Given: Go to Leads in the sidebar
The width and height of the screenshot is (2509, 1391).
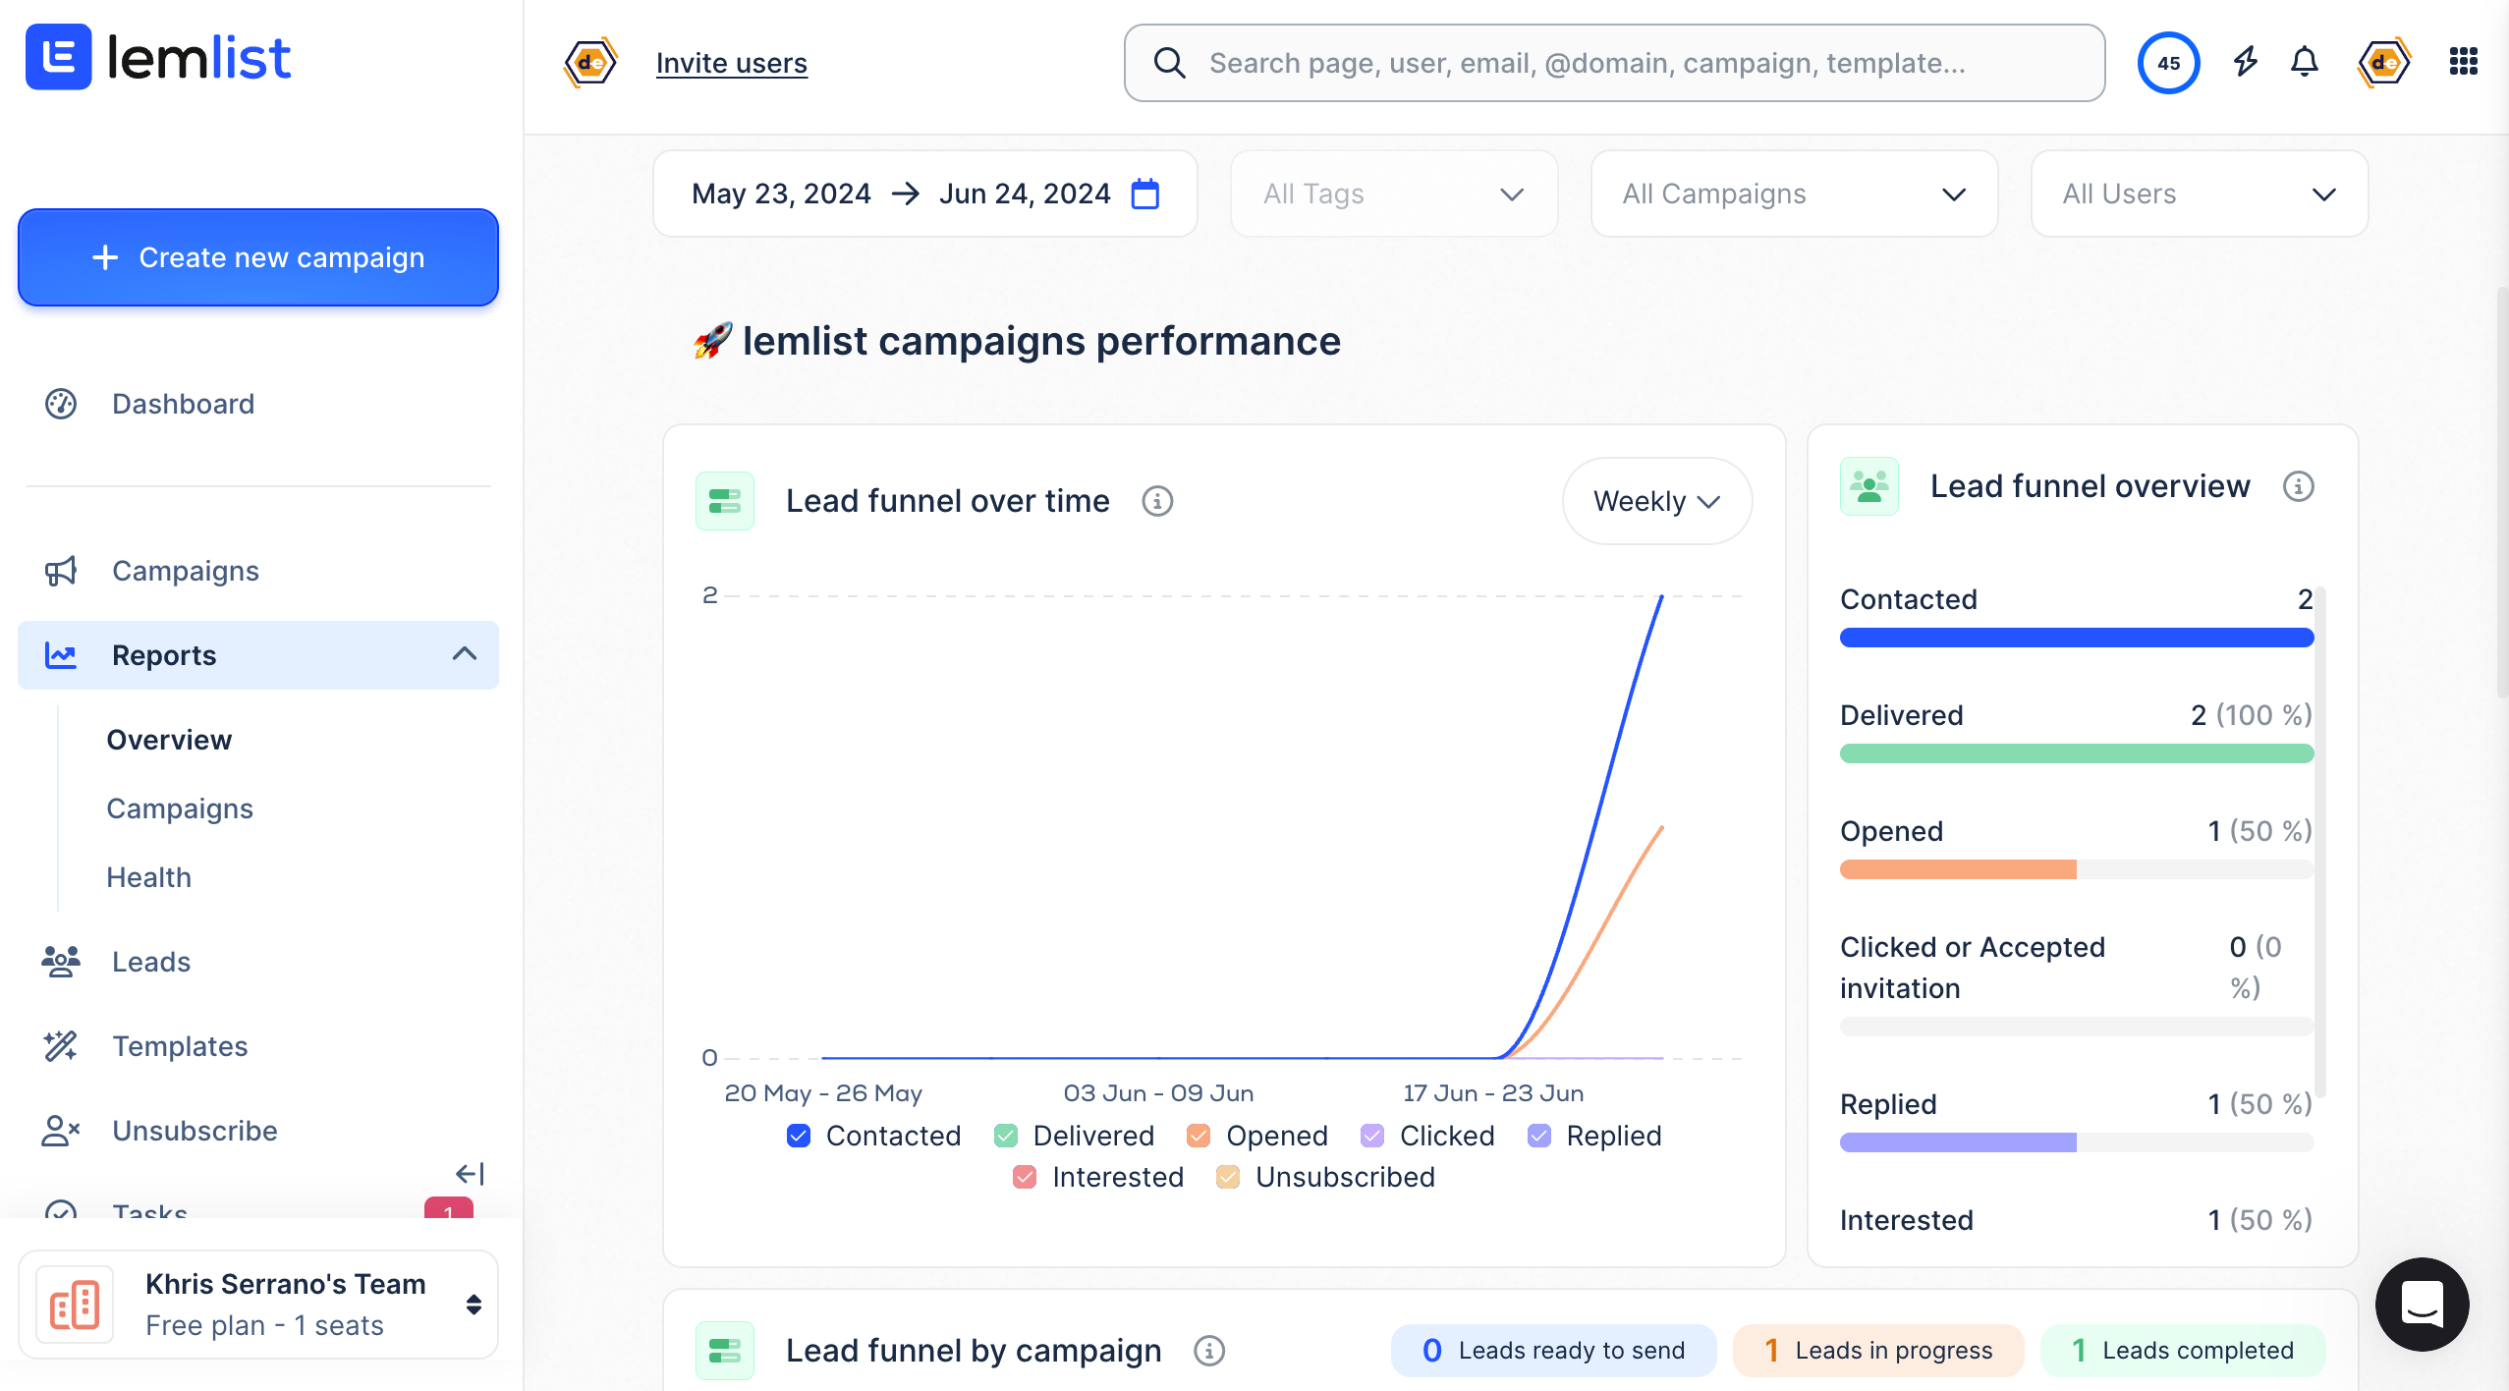Looking at the screenshot, I should [x=151, y=962].
